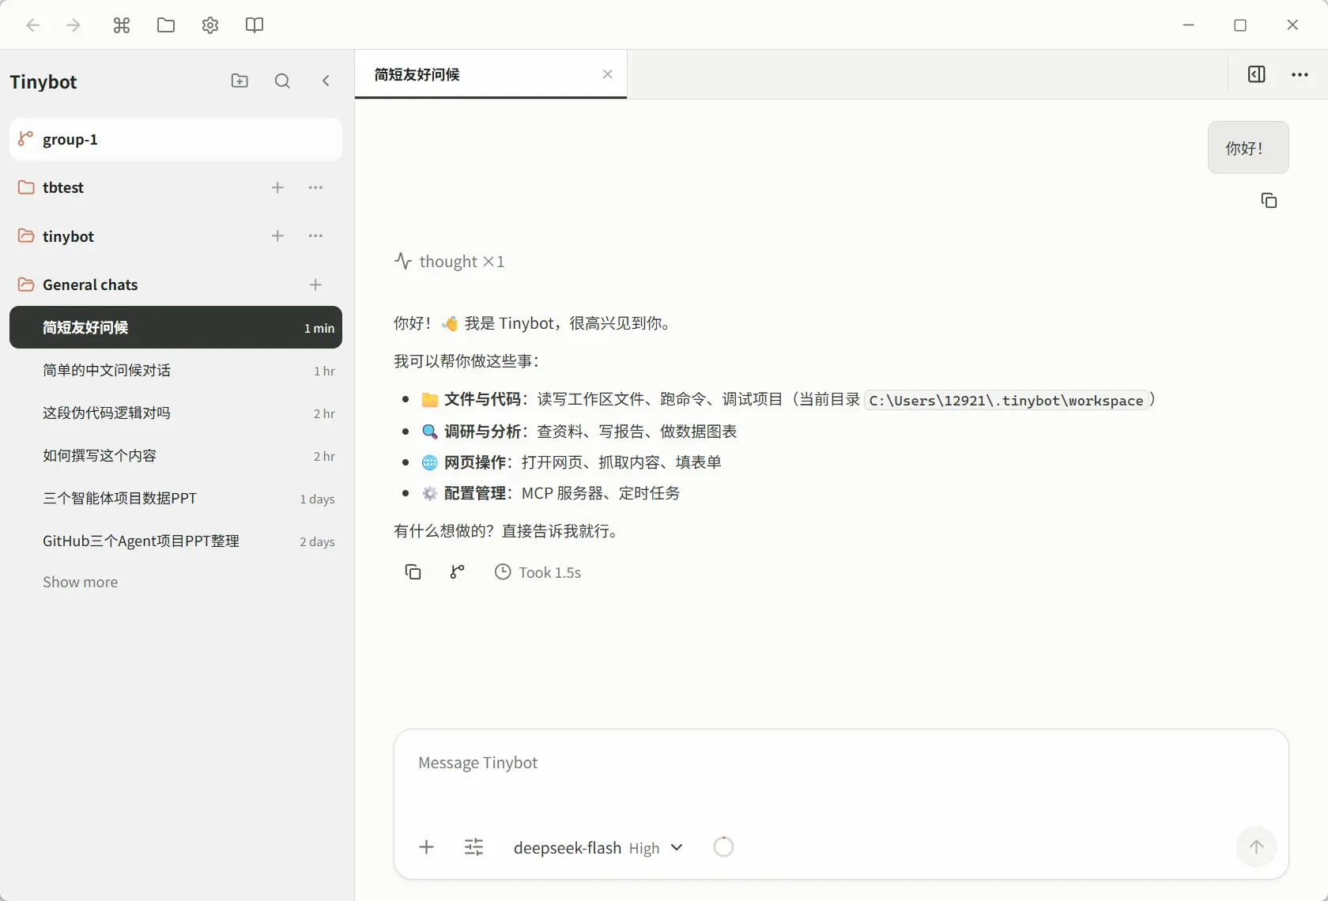Open the top-right more options menu
1328x901 pixels.
tap(1300, 74)
